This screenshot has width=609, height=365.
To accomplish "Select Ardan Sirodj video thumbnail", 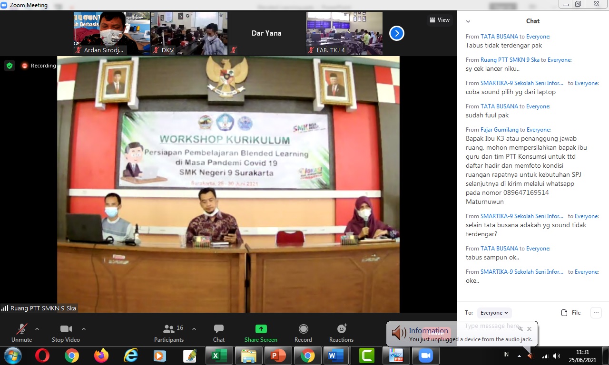I will 112,33.
